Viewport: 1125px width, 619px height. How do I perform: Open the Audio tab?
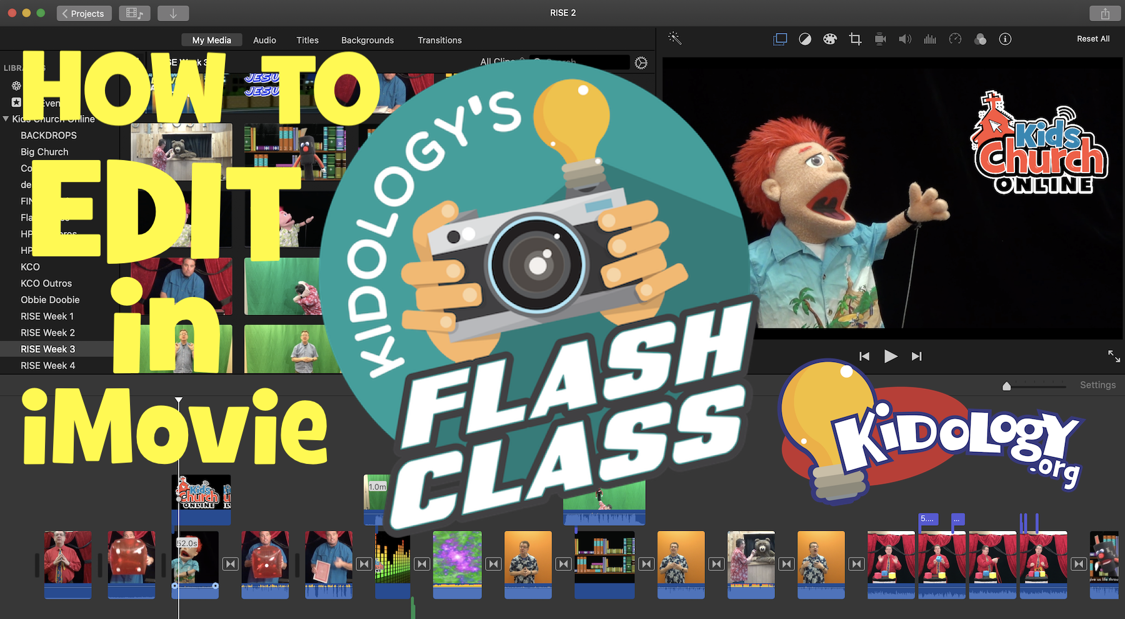pyautogui.click(x=264, y=40)
